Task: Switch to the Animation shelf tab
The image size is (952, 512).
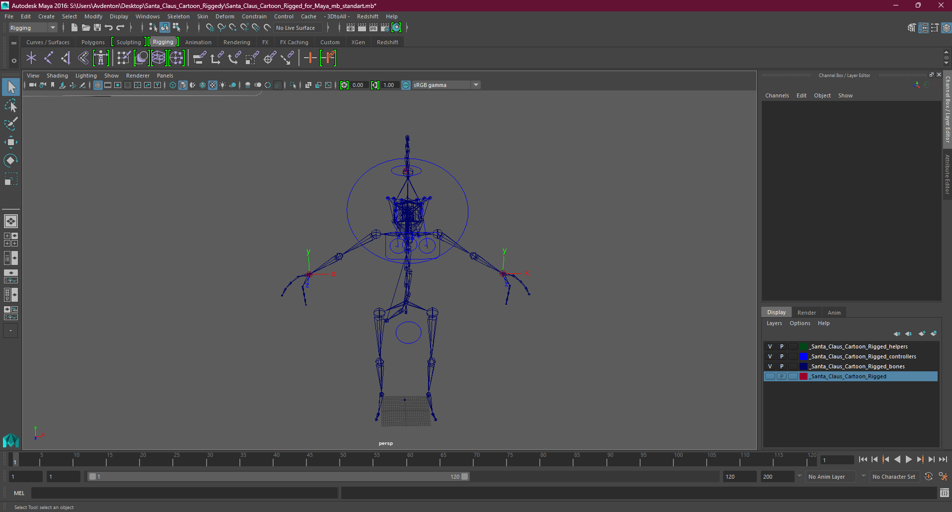Action: pos(198,42)
